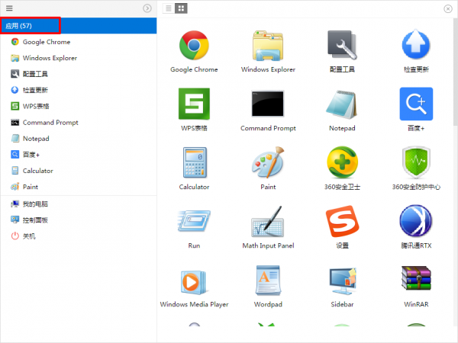Select WPS表格 in the left list
This screenshot has width=458, height=343.
pos(79,106)
